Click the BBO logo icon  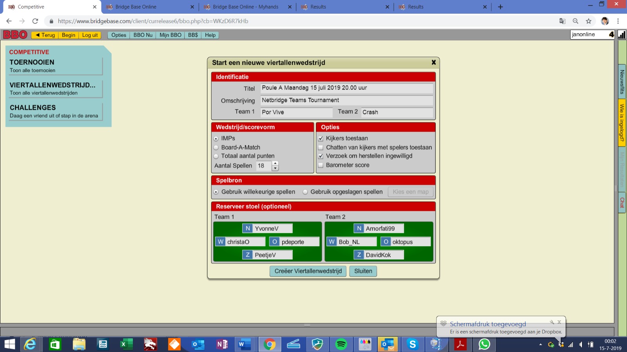coord(15,35)
